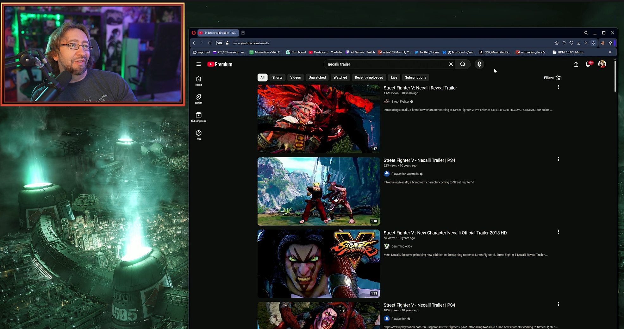Search tabs with the magnifier icon
624x329 pixels.
click(586, 33)
